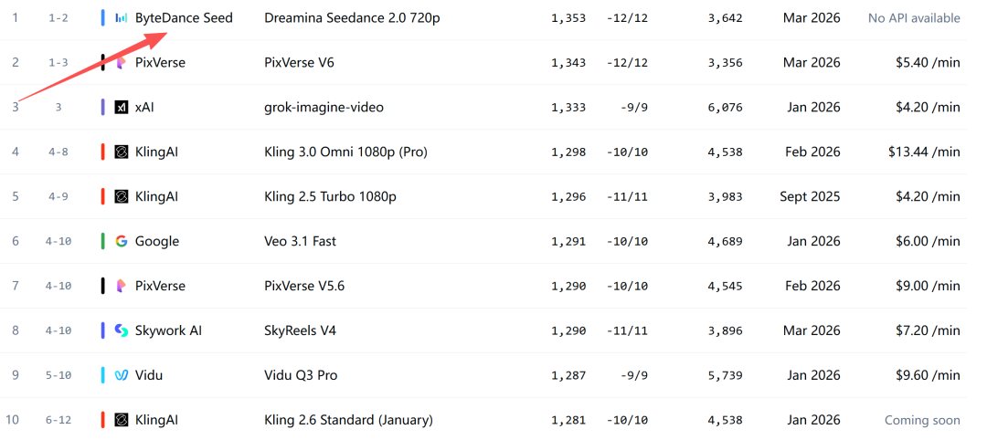
Task: Open the Dreamina Seedance 2.0 720p model
Action: tap(352, 18)
